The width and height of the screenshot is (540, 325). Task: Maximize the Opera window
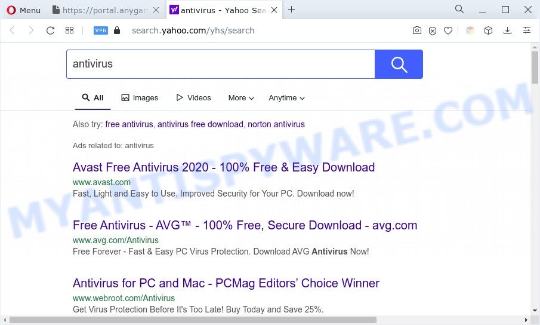click(x=505, y=10)
